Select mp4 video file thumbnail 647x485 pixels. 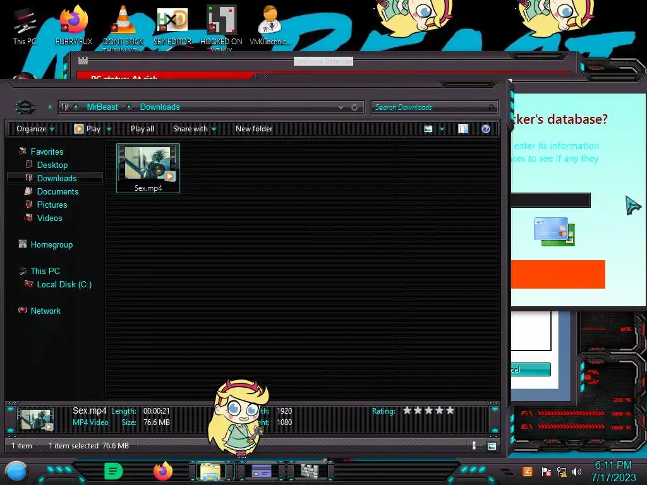tap(148, 168)
